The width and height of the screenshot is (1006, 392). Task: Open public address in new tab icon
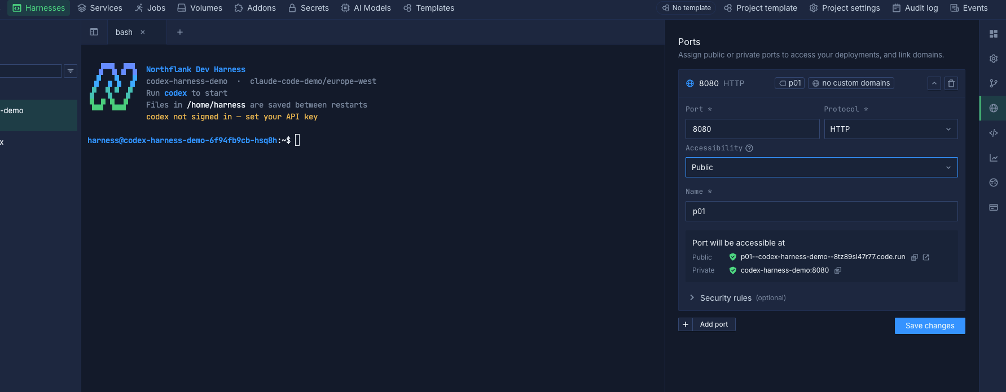click(x=926, y=257)
